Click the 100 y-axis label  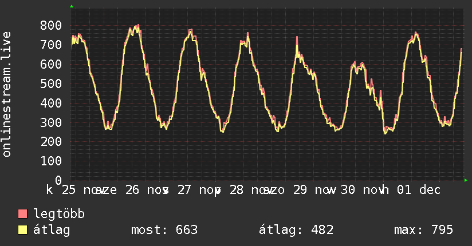(51, 161)
